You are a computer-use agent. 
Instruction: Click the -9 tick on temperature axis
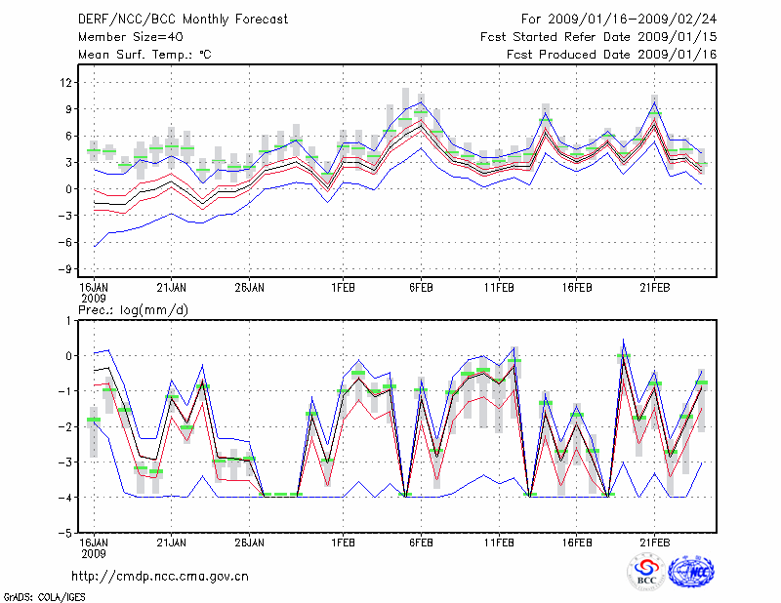click(x=66, y=268)
